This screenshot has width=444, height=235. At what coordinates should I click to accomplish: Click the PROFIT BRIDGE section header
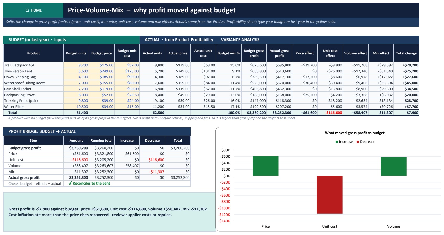tap(97, 131)
